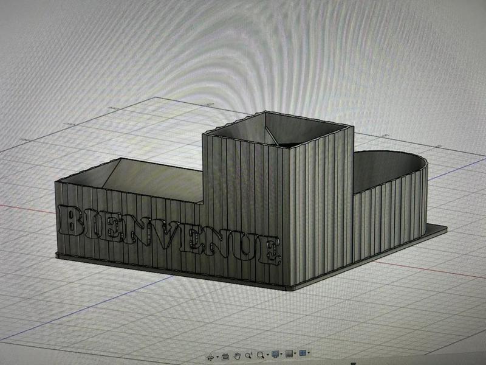Choose the Zoom plus-minus tool

249,355
